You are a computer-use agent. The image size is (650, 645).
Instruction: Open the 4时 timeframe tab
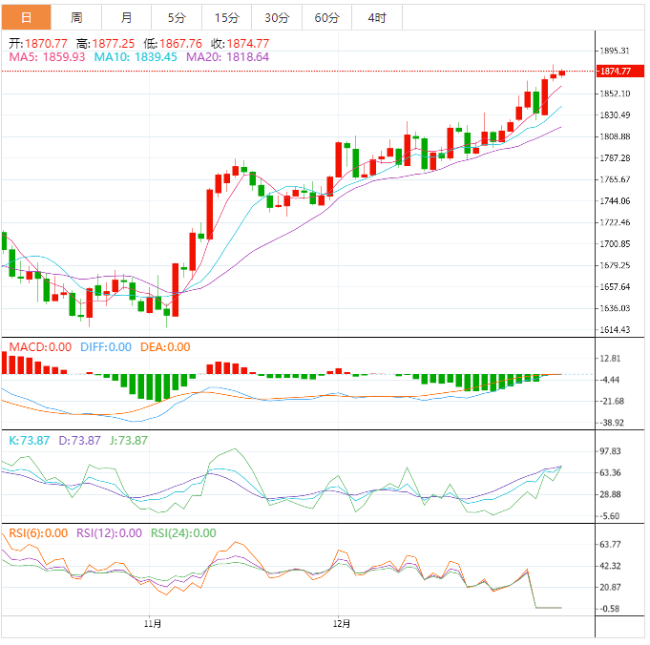377,17
